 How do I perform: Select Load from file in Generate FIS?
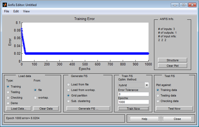point(69,84)
